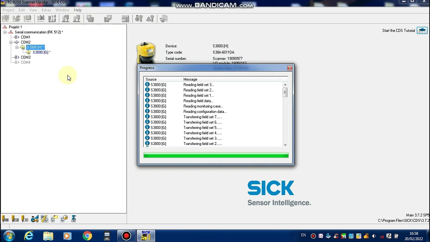Click the Source column header
Image resolution: width=430 pixels, height=242 pixels.
(163, 79)
